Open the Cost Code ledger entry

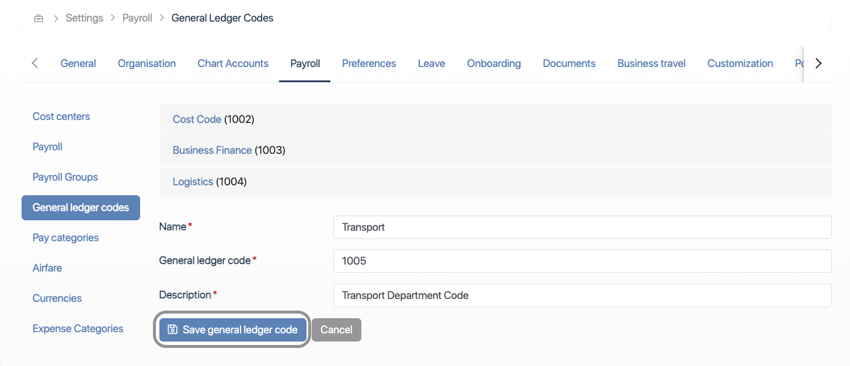tap(197, 119)
